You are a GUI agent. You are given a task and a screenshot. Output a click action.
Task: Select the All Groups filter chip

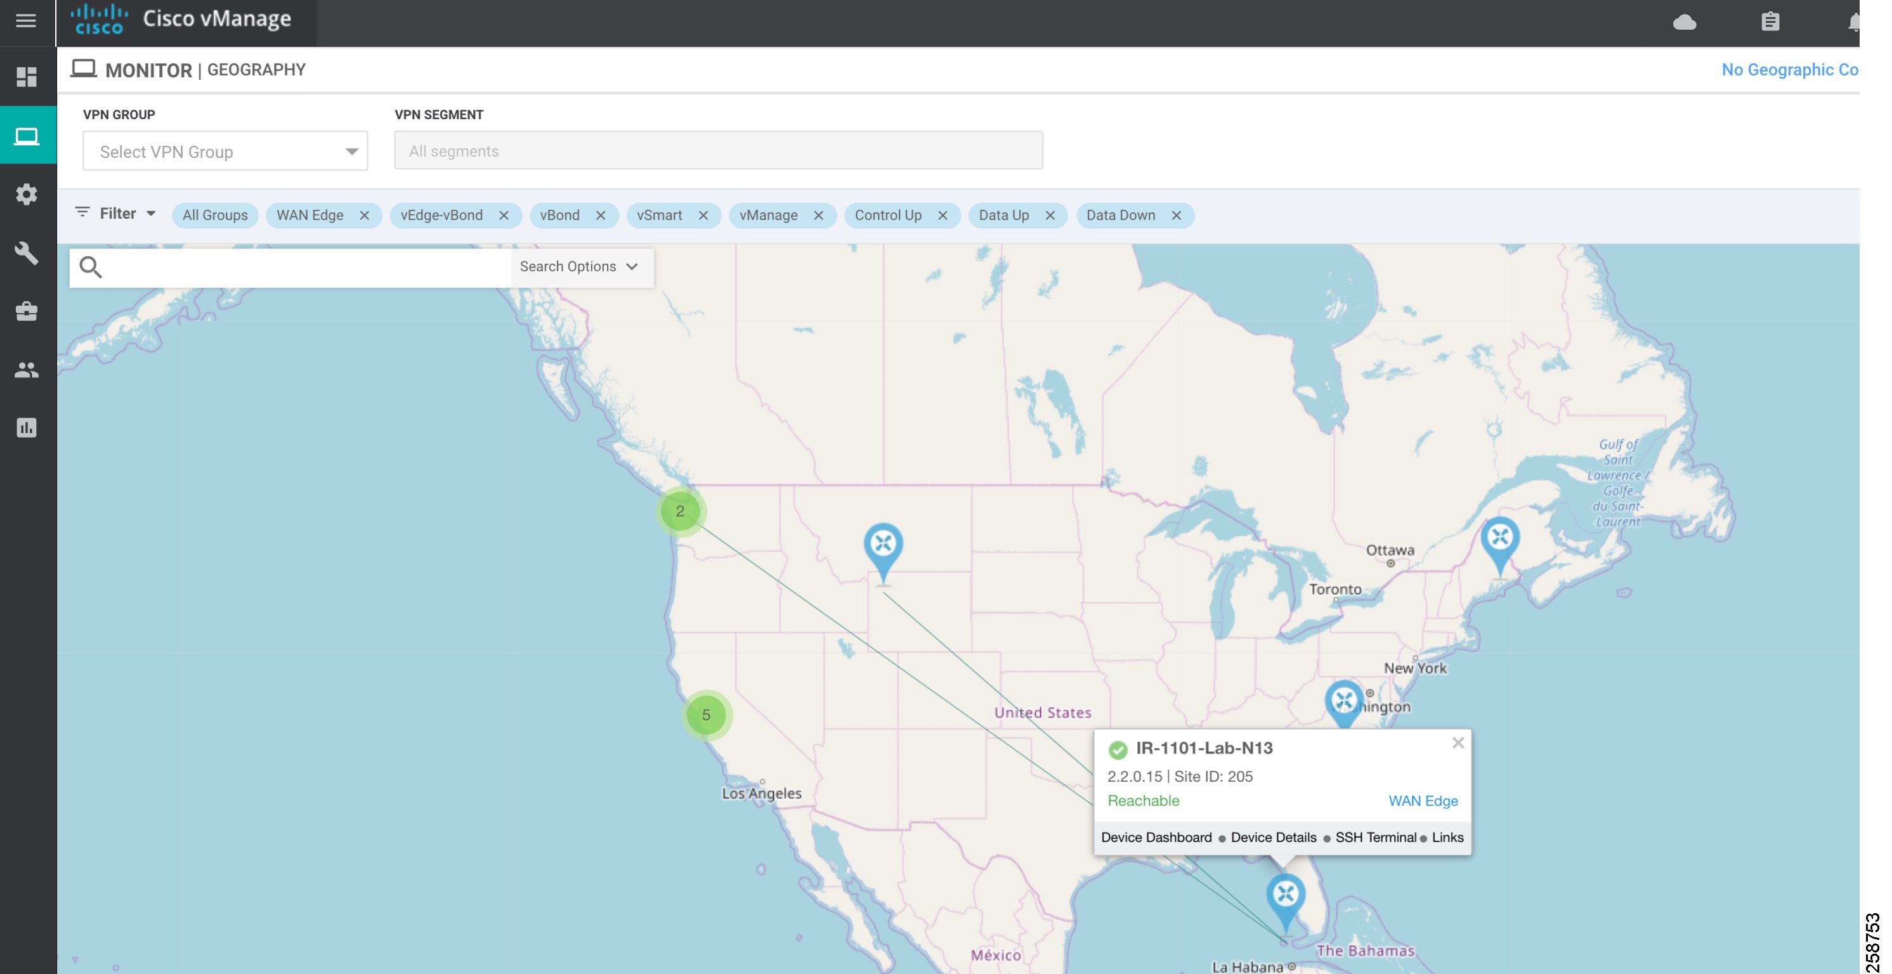click(214, 215)
